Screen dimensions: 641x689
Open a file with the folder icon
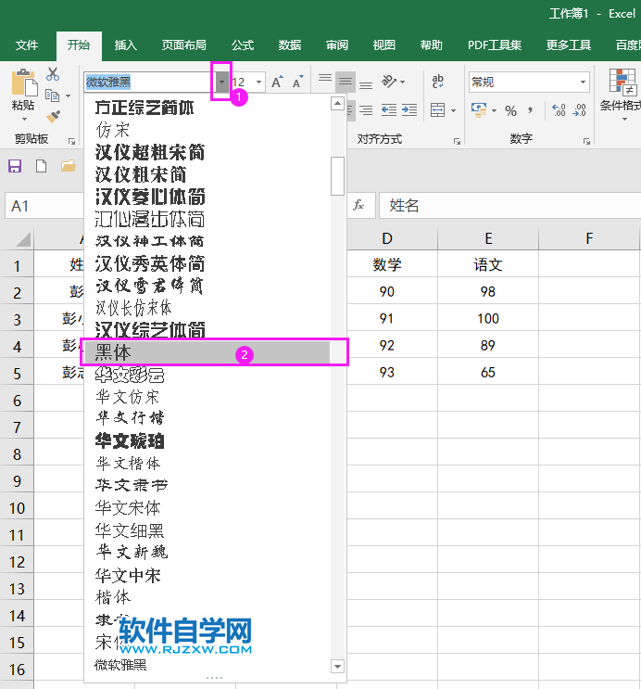(x=68, y=166)
